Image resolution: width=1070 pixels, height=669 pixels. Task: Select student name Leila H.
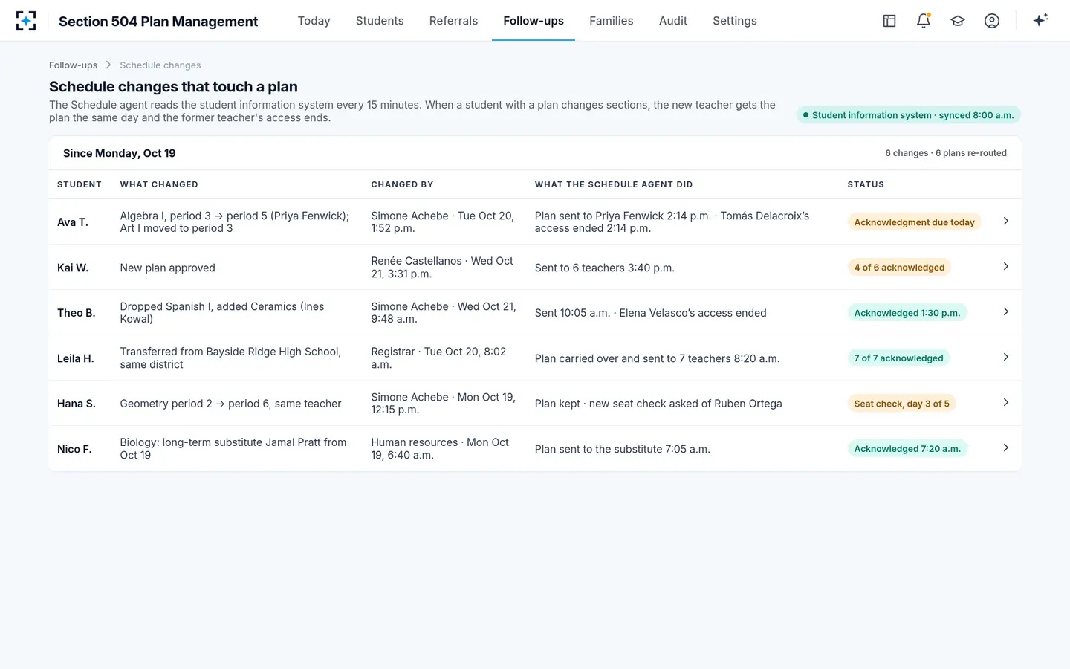76,358
